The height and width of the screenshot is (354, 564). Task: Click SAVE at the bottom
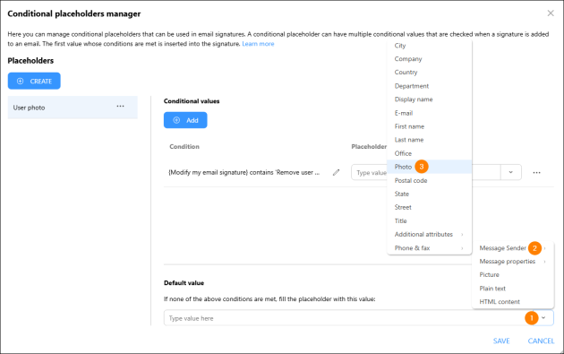501,341
